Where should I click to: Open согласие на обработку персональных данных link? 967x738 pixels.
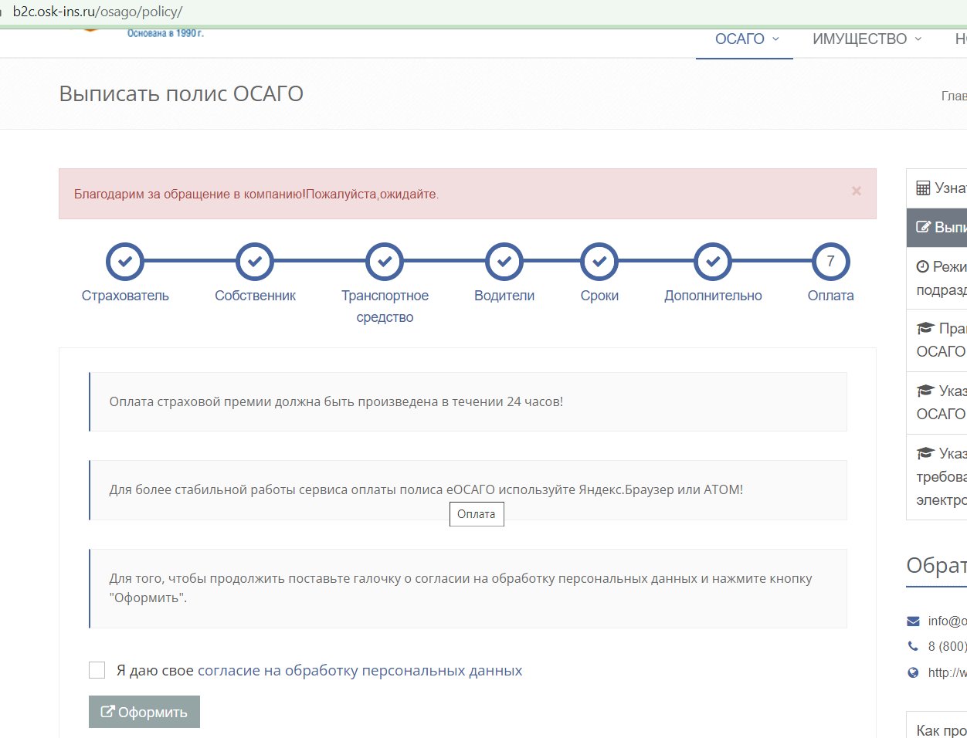360,671
